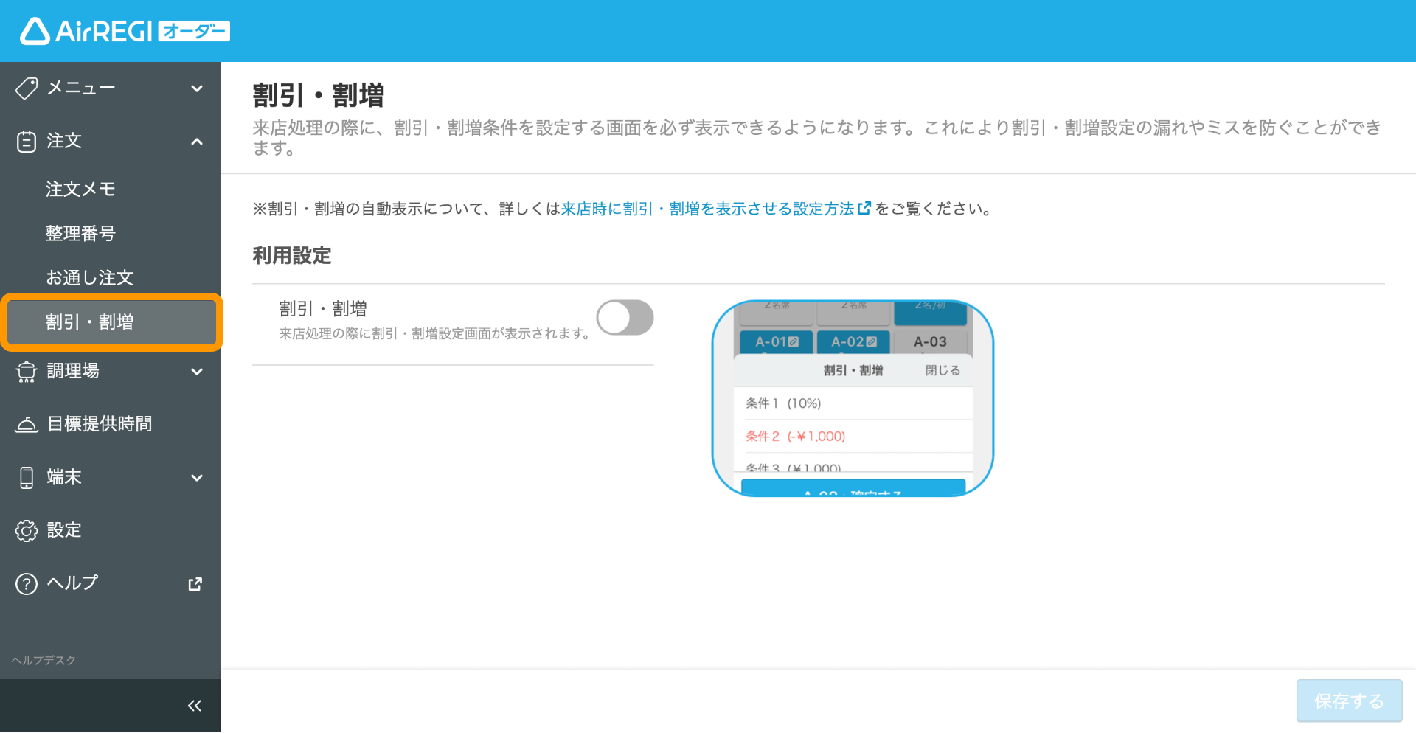Open the 整理番号 menu item
The width and height of the screenshot is (1416, 733).
coord(111,234)
